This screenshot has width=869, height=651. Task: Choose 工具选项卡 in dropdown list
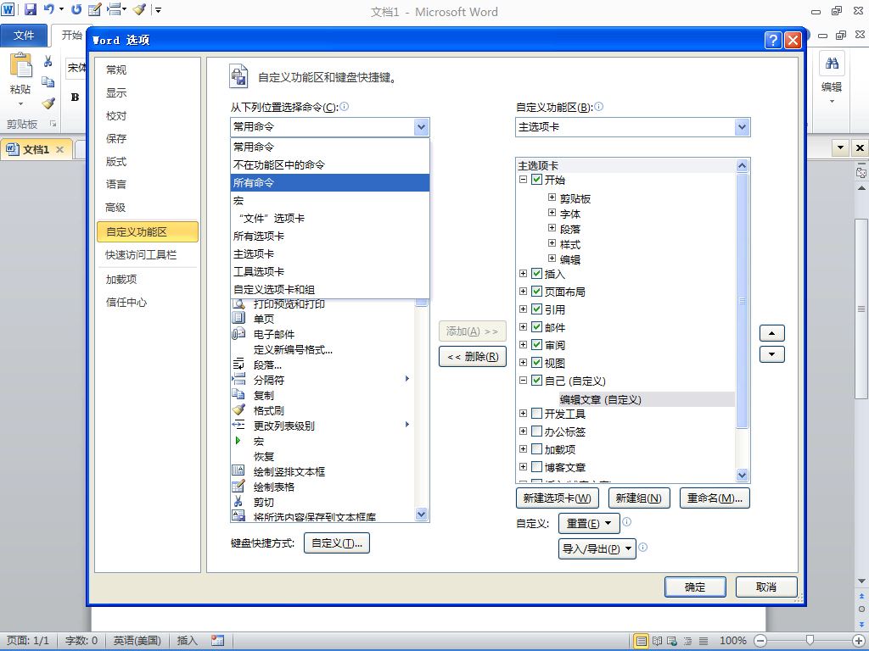[x=330, y=272]
